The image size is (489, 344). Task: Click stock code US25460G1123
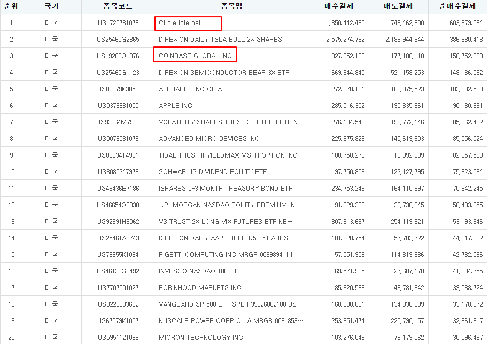pyautogui.click(x=118, y=72)
